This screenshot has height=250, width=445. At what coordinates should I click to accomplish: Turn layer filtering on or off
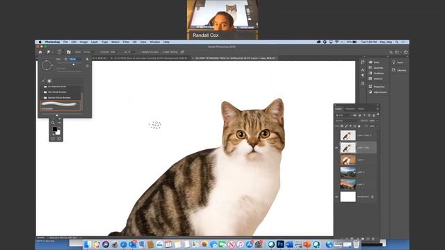[x=378, y=115]
